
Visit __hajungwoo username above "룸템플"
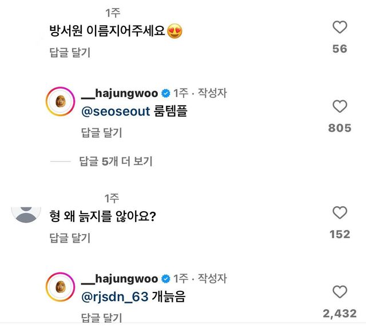(x=120, y=93)
